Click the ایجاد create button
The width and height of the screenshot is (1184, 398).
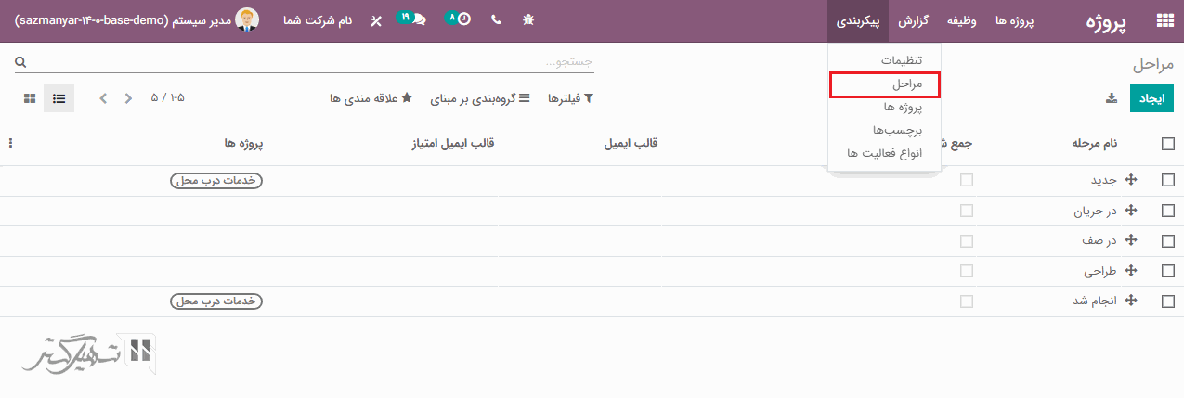coord(1151,98)
